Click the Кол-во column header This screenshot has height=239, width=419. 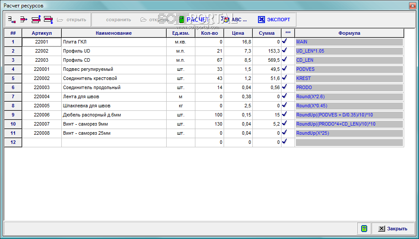(210, 33)
